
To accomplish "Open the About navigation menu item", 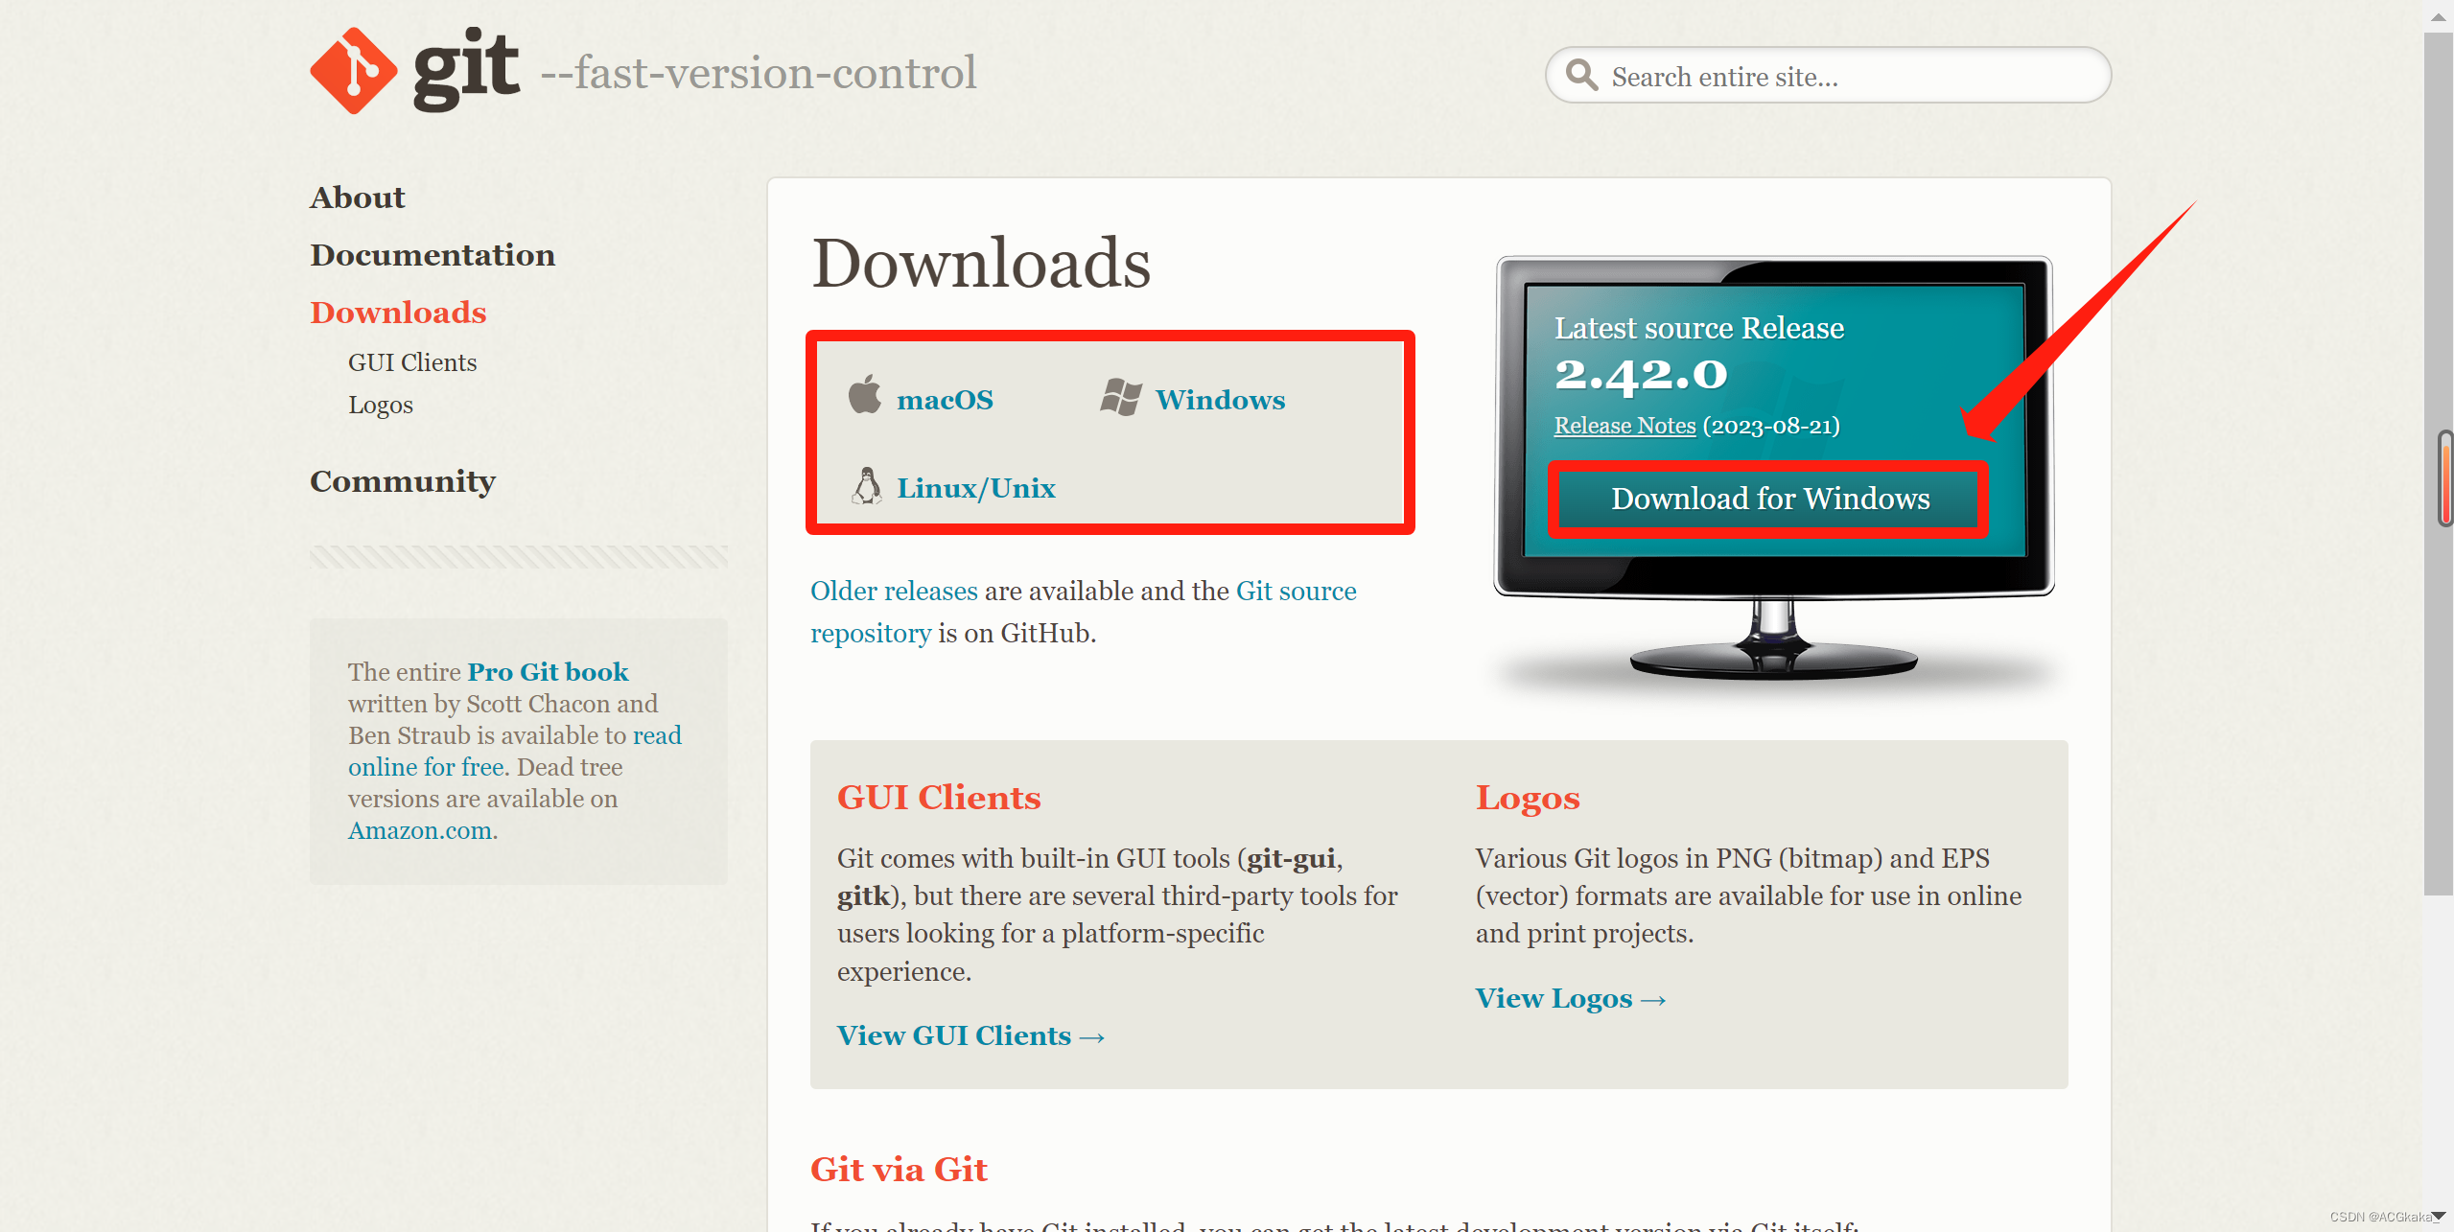I will [357, 197].
